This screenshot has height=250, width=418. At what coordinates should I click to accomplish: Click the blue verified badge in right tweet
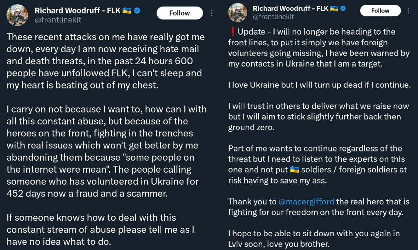click(343, 8)
